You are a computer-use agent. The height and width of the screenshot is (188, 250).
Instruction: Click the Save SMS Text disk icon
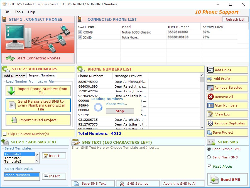point(76,184)
